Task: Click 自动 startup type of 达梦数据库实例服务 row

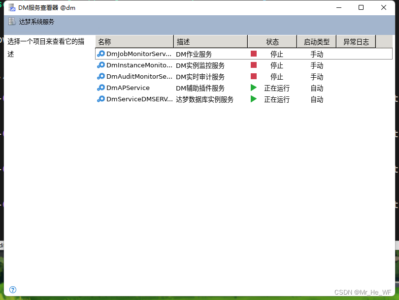Action: pos(317,99)
